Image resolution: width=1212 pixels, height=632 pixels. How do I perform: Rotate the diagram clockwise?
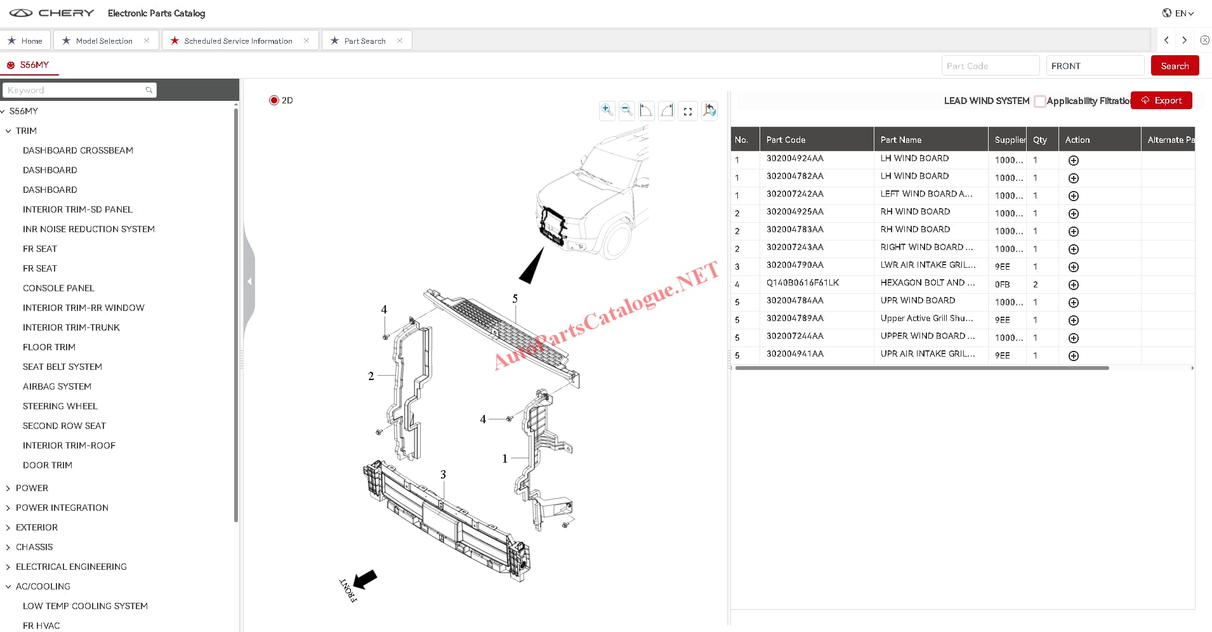point(666,110)
